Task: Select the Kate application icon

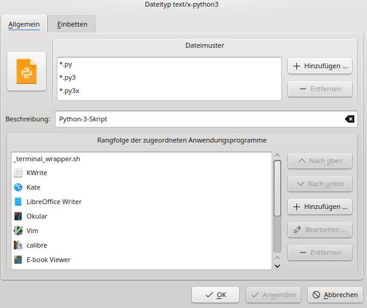Action: point(18,187)
